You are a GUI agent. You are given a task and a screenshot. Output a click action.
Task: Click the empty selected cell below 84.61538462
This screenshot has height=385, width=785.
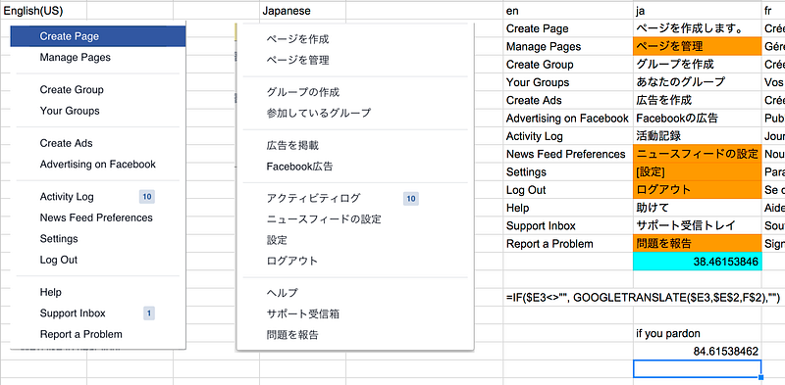698,369
